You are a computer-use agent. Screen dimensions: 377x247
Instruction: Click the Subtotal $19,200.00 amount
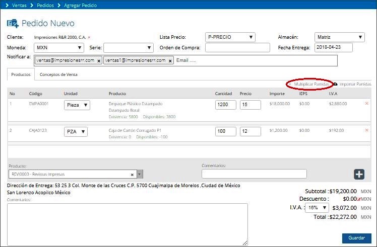(343, 191)
